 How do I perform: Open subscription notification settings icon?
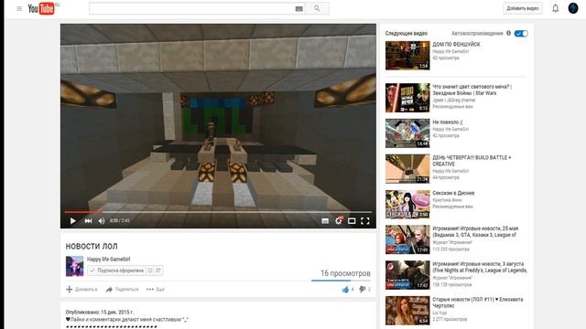click(x=150, y=271)
